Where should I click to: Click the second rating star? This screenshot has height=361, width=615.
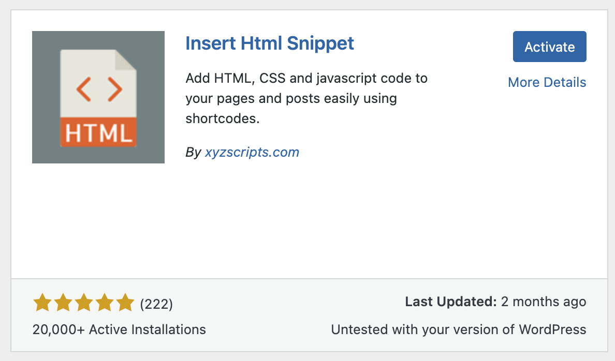click(63, 303)
